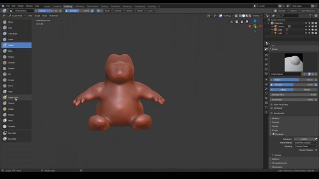The width and height of the screenshot is (319, 179).
Task: Select the Nudge brush tool
Action: 16,109
